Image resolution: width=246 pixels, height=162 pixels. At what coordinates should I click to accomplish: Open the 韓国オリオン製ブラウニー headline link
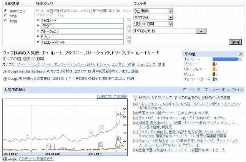[173, 113]
